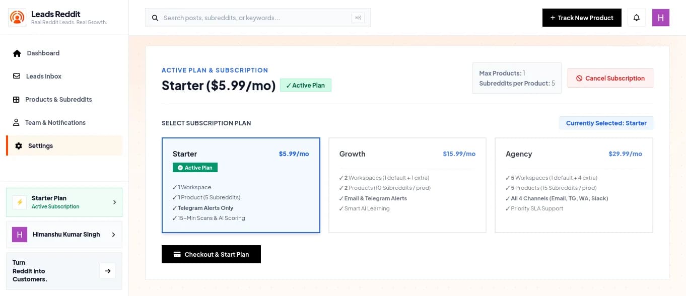
Task: Click Currently Selected: Starter badge
Action: click(606, 123)
